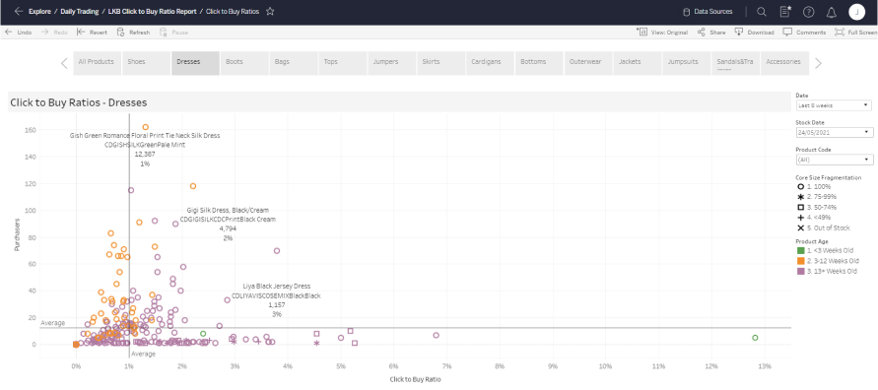
Task: Select the orange 3-12 Weeks Old swatch
Action: coord(800,261)
